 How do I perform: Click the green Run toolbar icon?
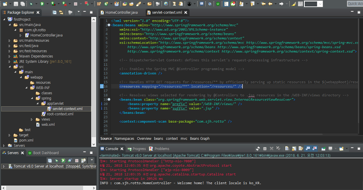42,4
